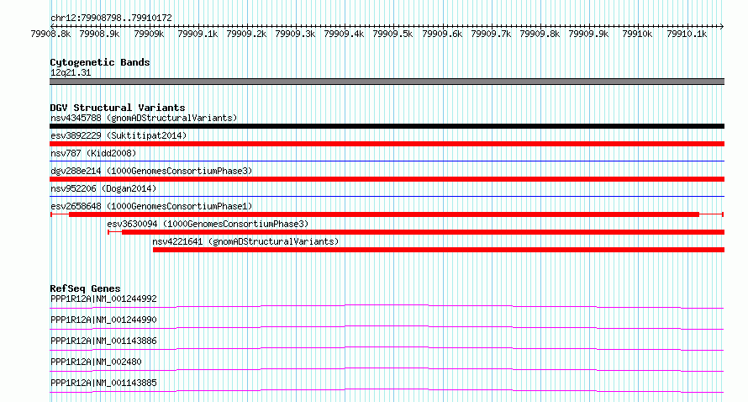
Task: Click the gray 12q21.31 cytogenetic band bar
Action: tap(387, 82)
